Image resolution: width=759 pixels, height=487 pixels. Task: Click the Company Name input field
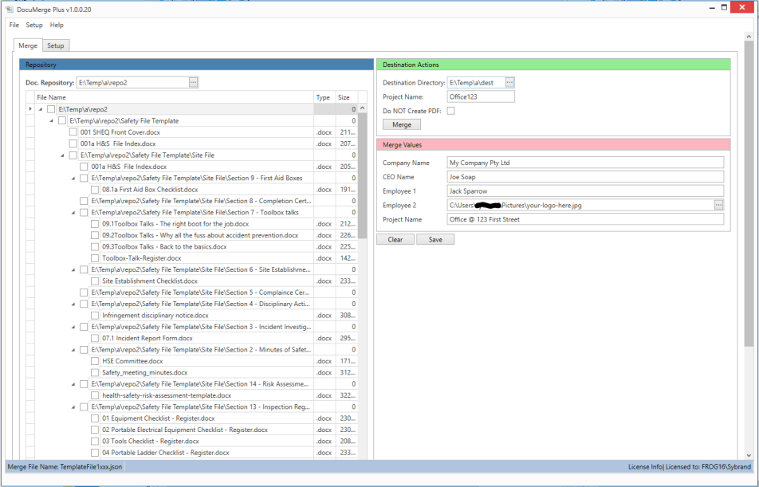click(585, 163)
